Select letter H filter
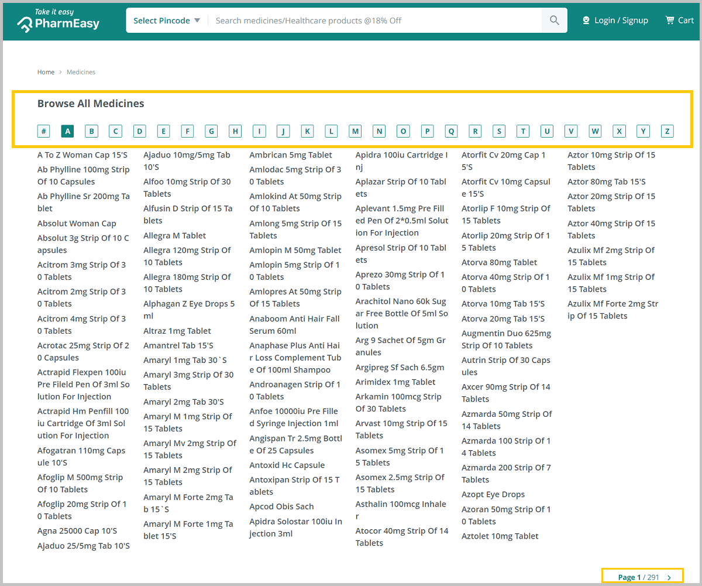This screenshot has height=586, width=702. [x=235, y=131]
